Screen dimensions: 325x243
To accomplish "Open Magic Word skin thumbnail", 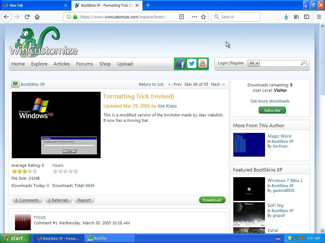I will [249, 145].
